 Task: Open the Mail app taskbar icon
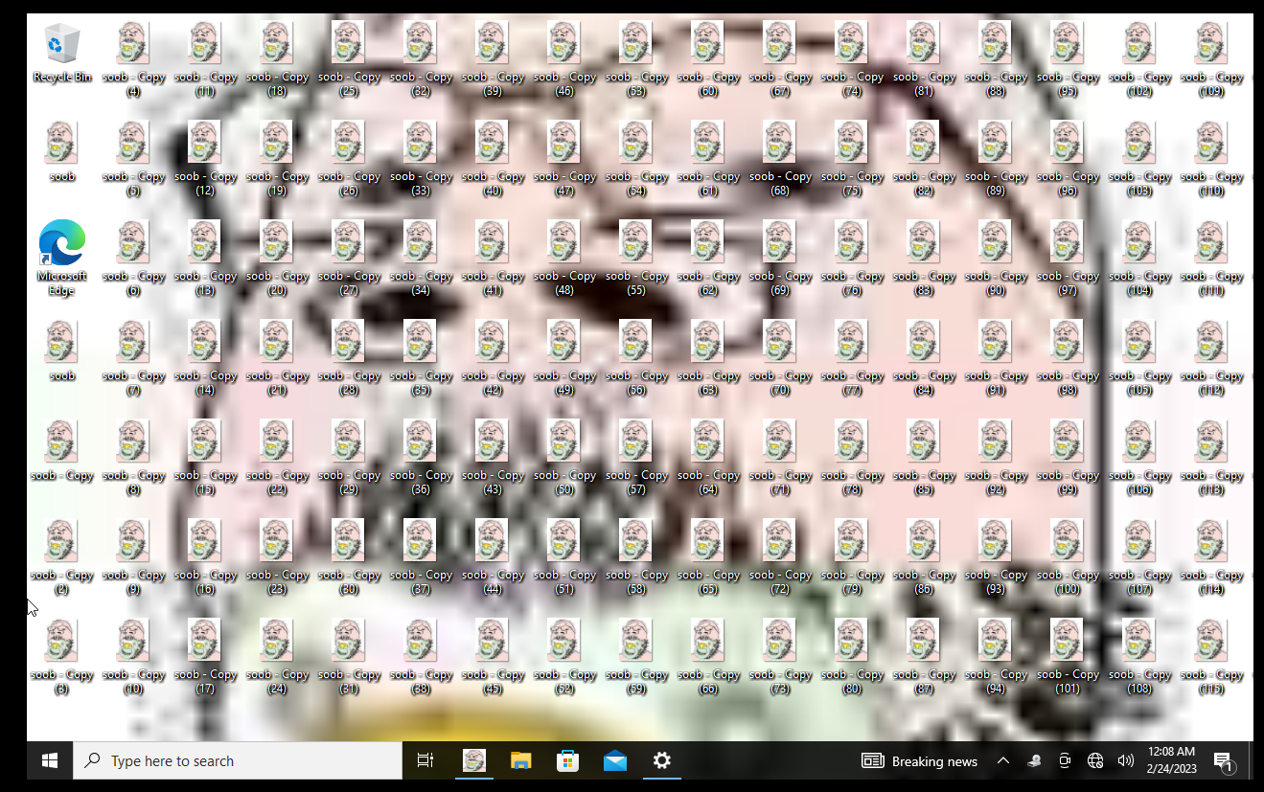pos(615,760)
